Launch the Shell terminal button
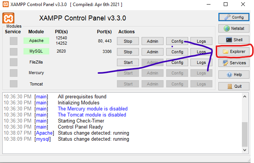The height and width of the screenshot is (163, 254). [x=234, y=40]
